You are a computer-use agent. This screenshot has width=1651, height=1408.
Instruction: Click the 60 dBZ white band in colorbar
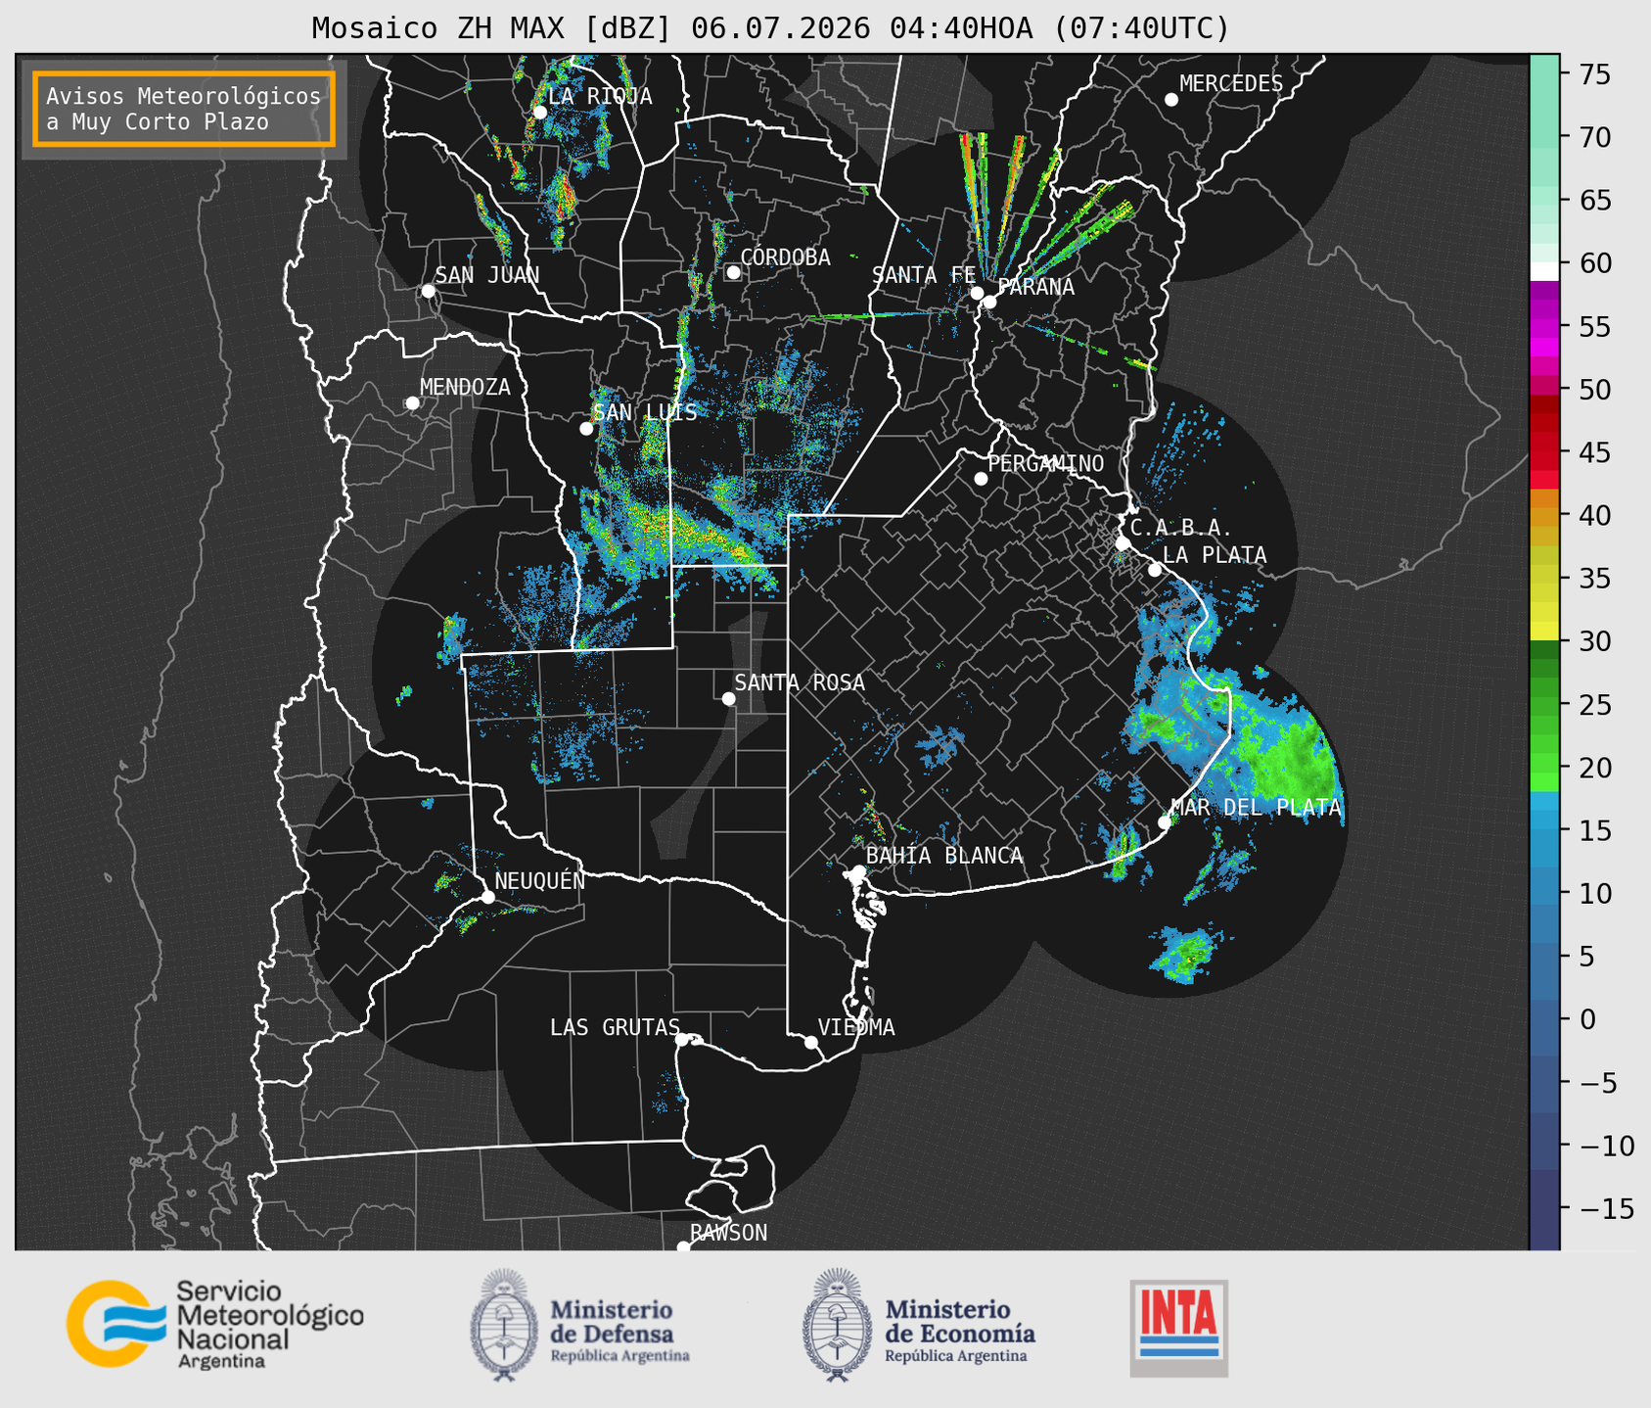point(1544,270)
